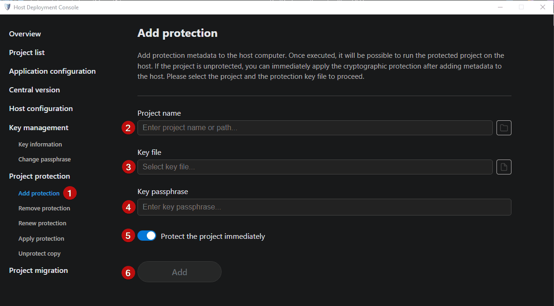Select Central version in sidebar
The height and width of the screenshot is (306, 554).
34,90
